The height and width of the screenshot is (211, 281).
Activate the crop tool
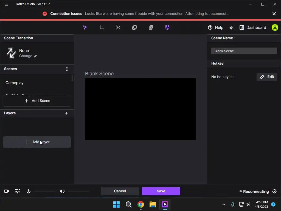[x=102, y=27]
